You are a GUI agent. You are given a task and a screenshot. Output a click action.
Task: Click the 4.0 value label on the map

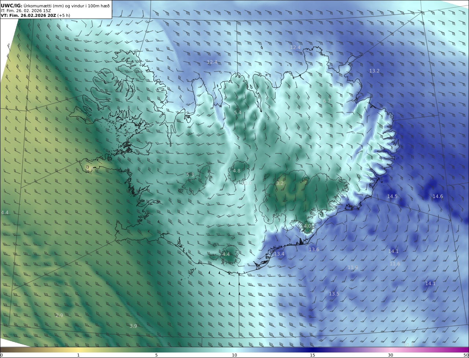[307, 226]
